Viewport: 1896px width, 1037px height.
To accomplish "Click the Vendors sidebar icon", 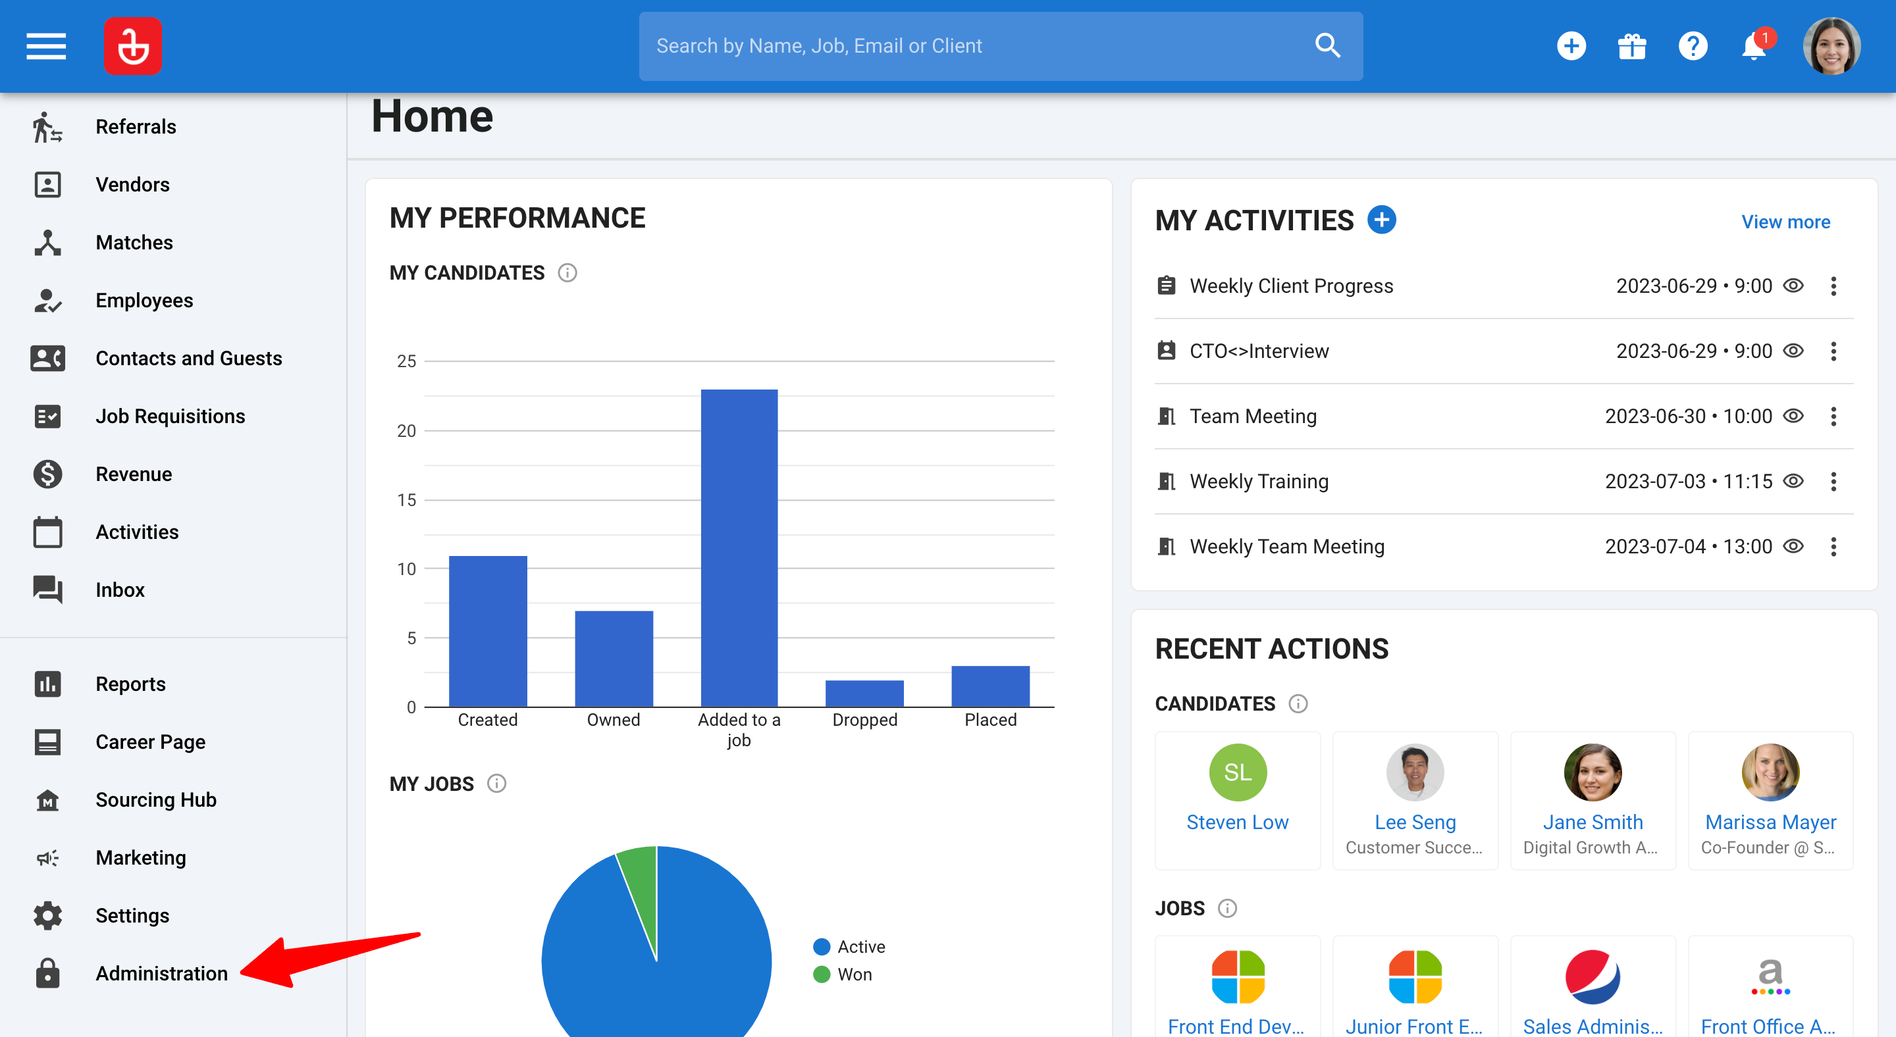I will [47, 185].
